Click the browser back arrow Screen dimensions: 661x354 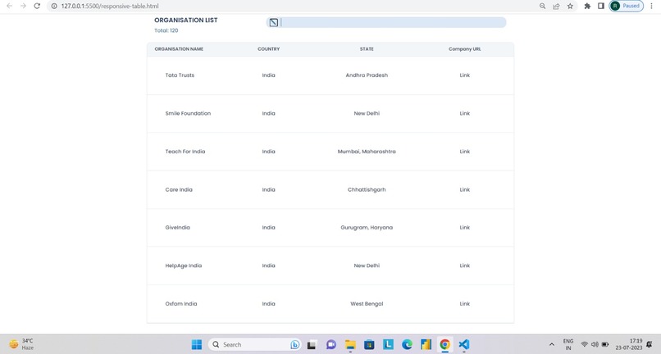9,6
